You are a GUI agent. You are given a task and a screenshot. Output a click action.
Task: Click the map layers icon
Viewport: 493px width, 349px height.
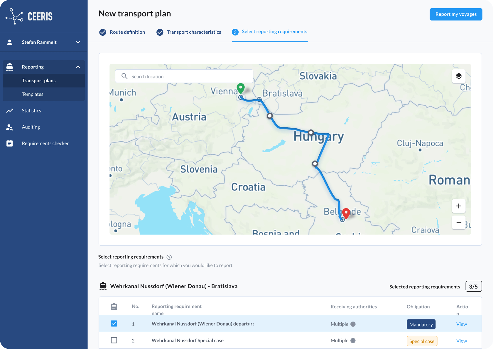click(458, 76)
